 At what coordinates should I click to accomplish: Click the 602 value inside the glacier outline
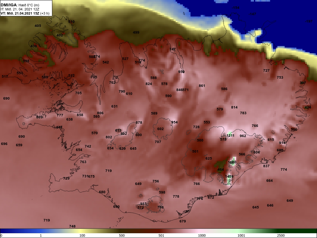(160, 129)
